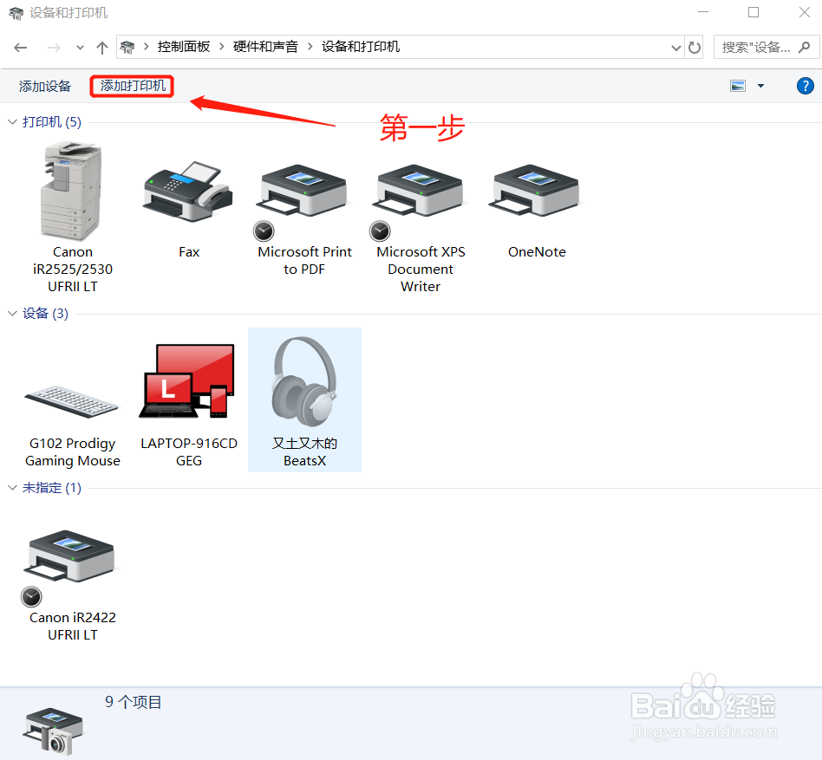Click the address bar devices location icon
Screen dimensions: 822x760
127,47
